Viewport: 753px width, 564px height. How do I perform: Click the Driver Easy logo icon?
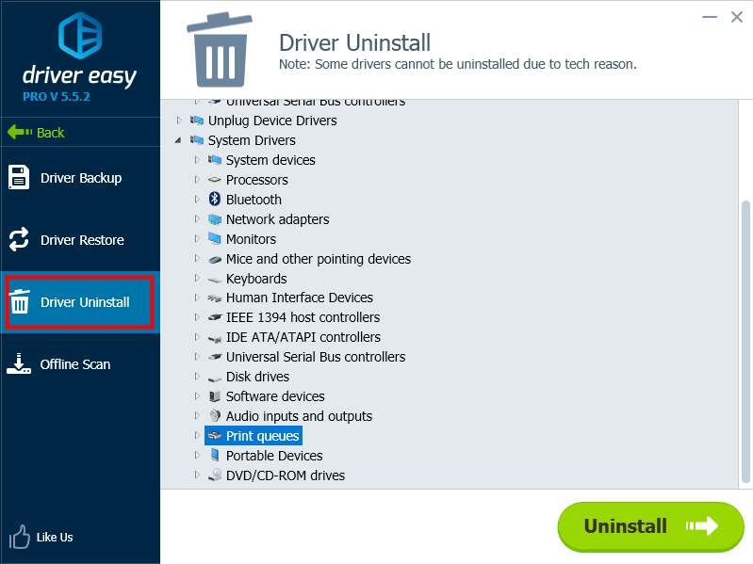(x=80, y=36)
